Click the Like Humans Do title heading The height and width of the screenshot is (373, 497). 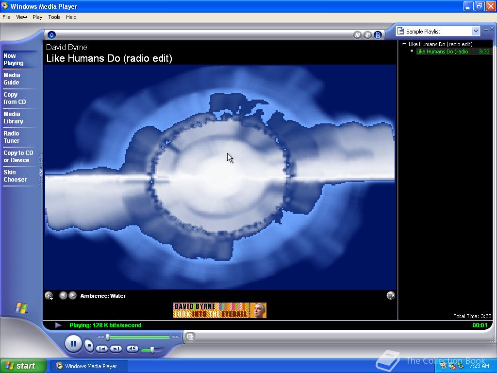click(109, 58)
